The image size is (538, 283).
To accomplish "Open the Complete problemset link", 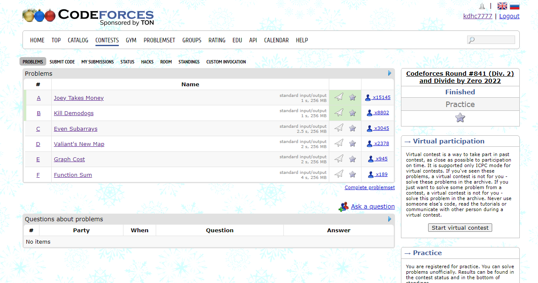I will point(370,187).
